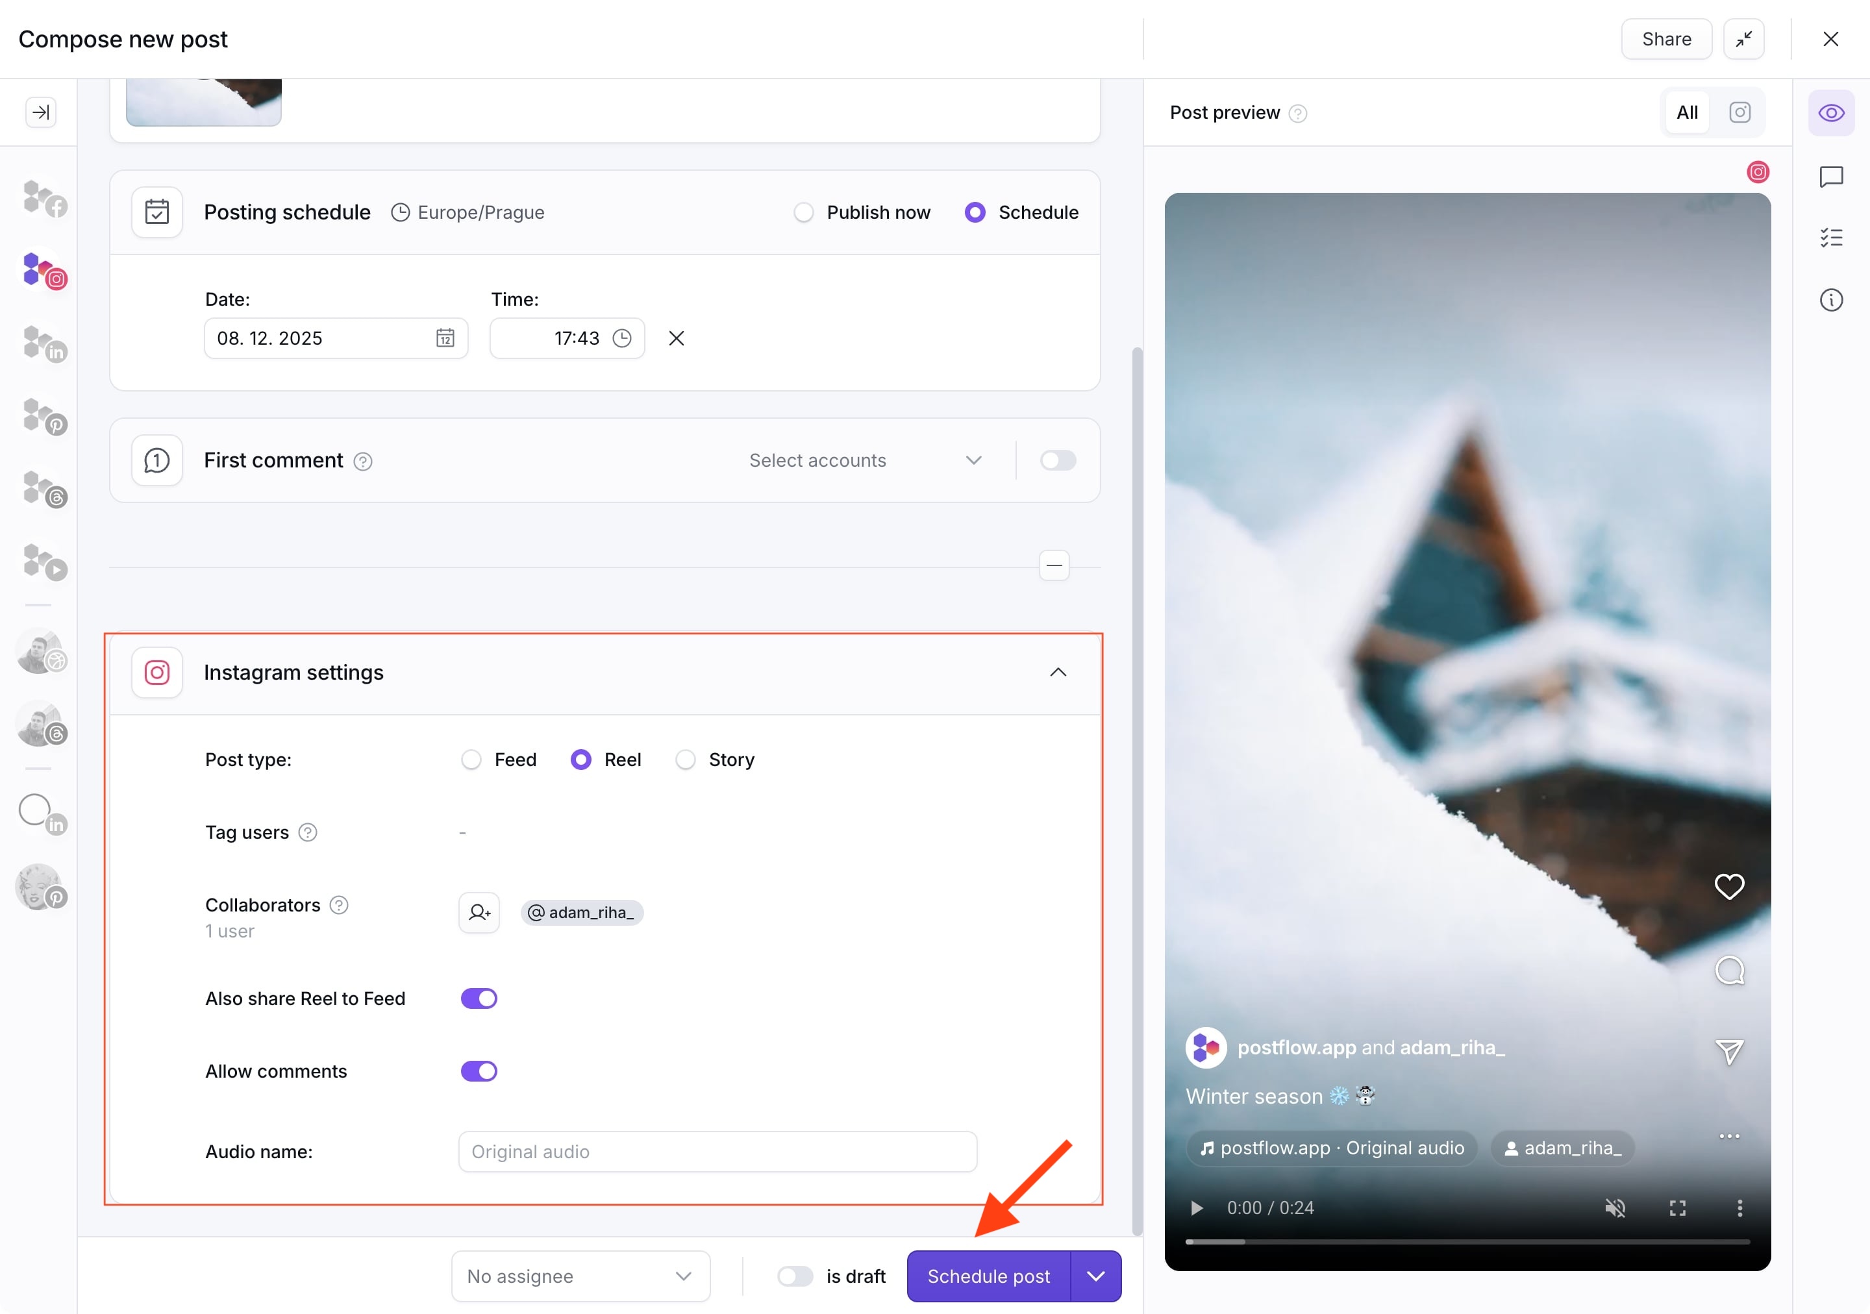Switch preview to the All tab
The width and height of the screenshot is (1870, 1314).
click(1687, 112)
